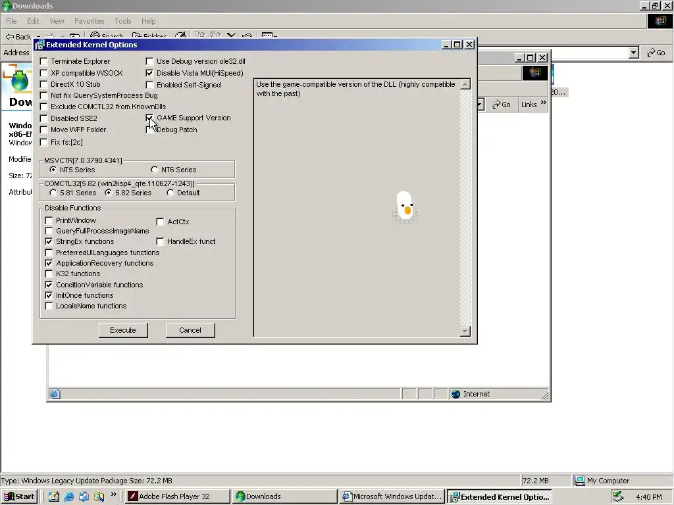Check Not fix QuerySystemProcess Bug
Screen dimensions: 674x505
(x=44, y=95)
